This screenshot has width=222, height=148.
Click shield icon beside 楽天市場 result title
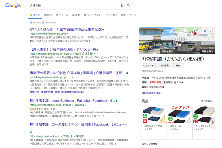(97, 49)
